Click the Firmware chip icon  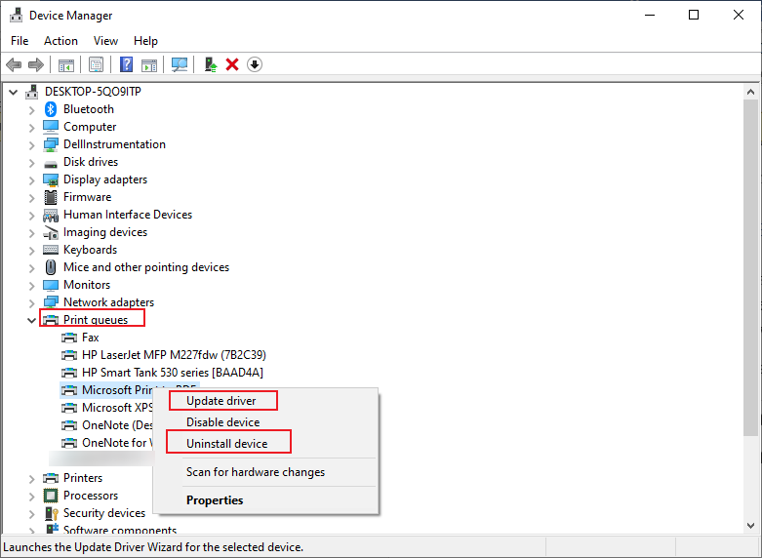(x=51, y=197)
